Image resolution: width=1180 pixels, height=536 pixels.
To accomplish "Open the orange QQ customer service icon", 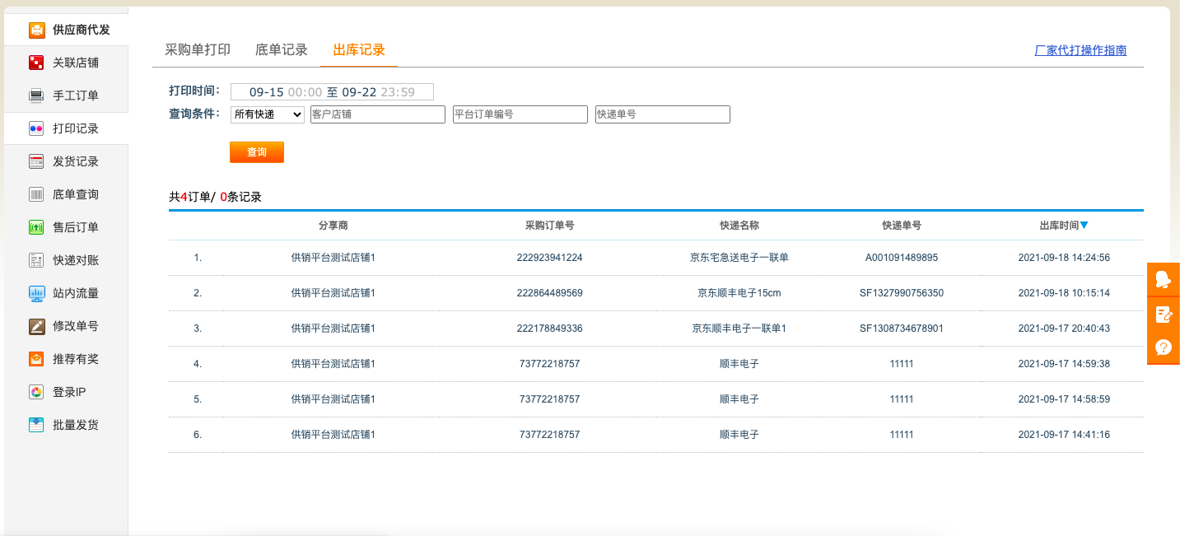I will [x=1164, y=279].
